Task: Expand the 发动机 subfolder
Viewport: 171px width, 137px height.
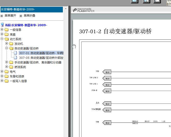Action: [6, 44]
